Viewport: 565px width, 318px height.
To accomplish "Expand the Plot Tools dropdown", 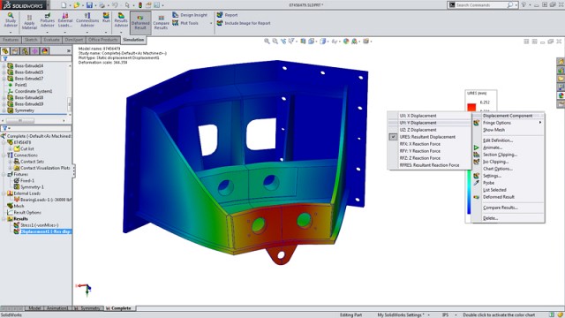I will click(211, 23).
